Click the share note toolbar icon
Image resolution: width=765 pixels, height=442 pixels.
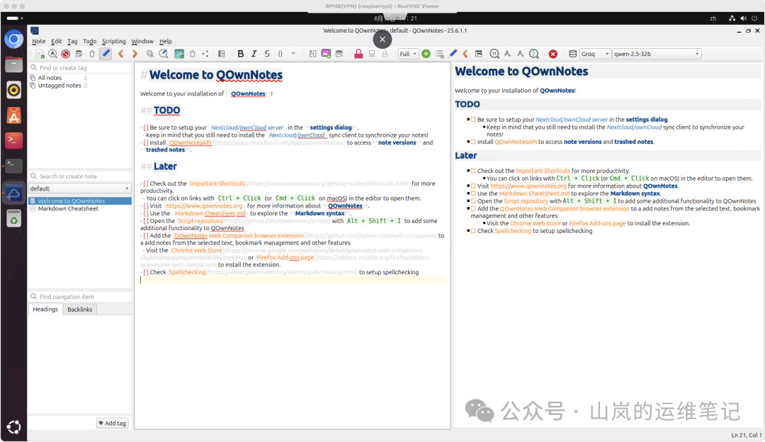coord(205,54)
